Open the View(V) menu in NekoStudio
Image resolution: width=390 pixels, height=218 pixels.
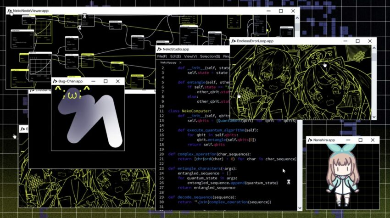click(x=190, y=56)
